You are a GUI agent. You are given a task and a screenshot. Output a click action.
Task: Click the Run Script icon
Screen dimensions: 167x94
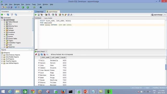click(39, 15)
